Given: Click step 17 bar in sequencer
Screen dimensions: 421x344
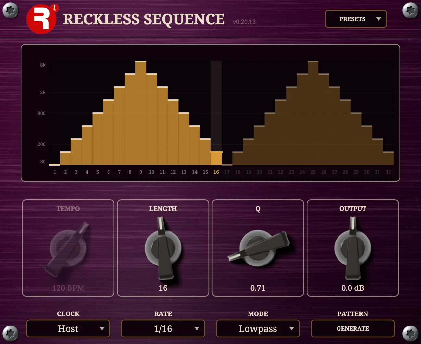Looking at the screenshot, I should click(227, 164).
